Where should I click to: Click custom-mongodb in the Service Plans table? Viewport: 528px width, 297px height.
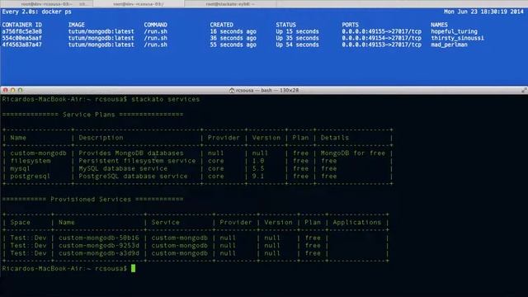pos(39,153)
